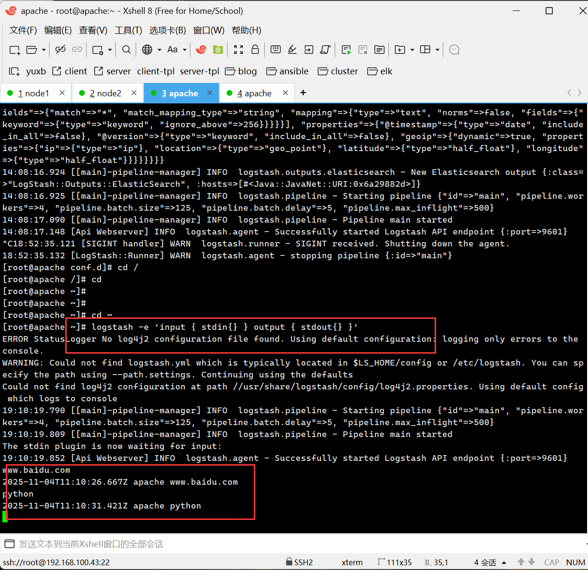The width and height of the screenshot is (588, 570).
Task: Open the 选项卡(B) menu
Action: [168, 31]
